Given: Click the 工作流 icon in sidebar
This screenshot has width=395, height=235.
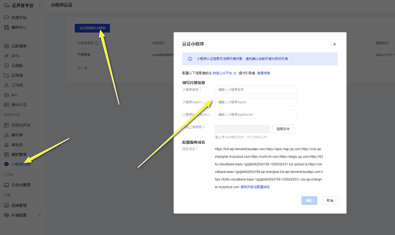Looking at the screenshot, I should pyautogui.click(x=7, y=85).
